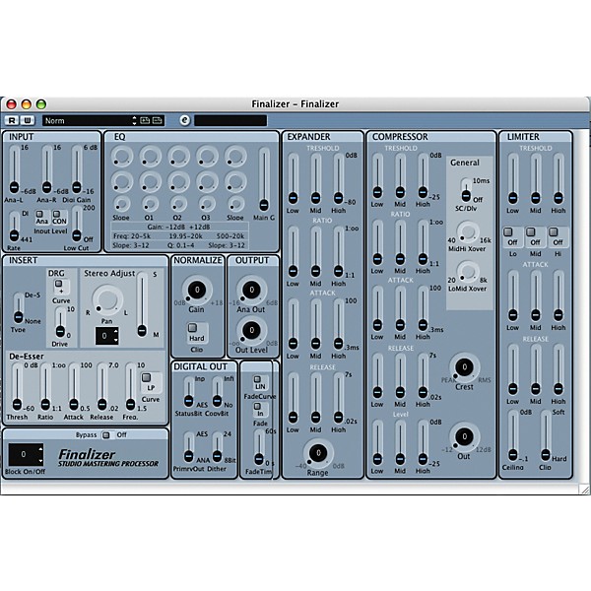Screen dimensions: 591x591
Task: Click the Normalize Gain knob
Action: coord(197,290)
